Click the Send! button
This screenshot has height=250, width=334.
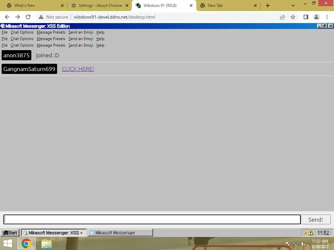315,219
